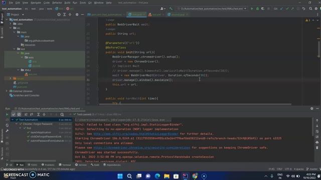
Task: Click select opened file target icon
Action: tap(59, 14)
